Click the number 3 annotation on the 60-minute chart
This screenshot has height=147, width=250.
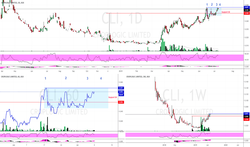click(x=87, y=78)
